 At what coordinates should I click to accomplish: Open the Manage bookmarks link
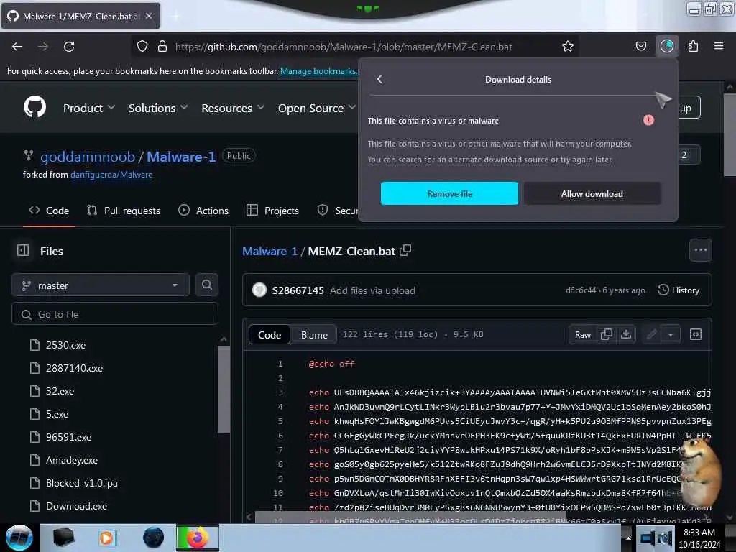318,71
